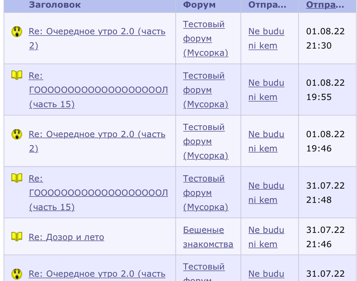Open Тестовый форум (Мусорка) link in 19:55 row
Image resolution: width=357 pixels, height=281 pixels.
206,90
